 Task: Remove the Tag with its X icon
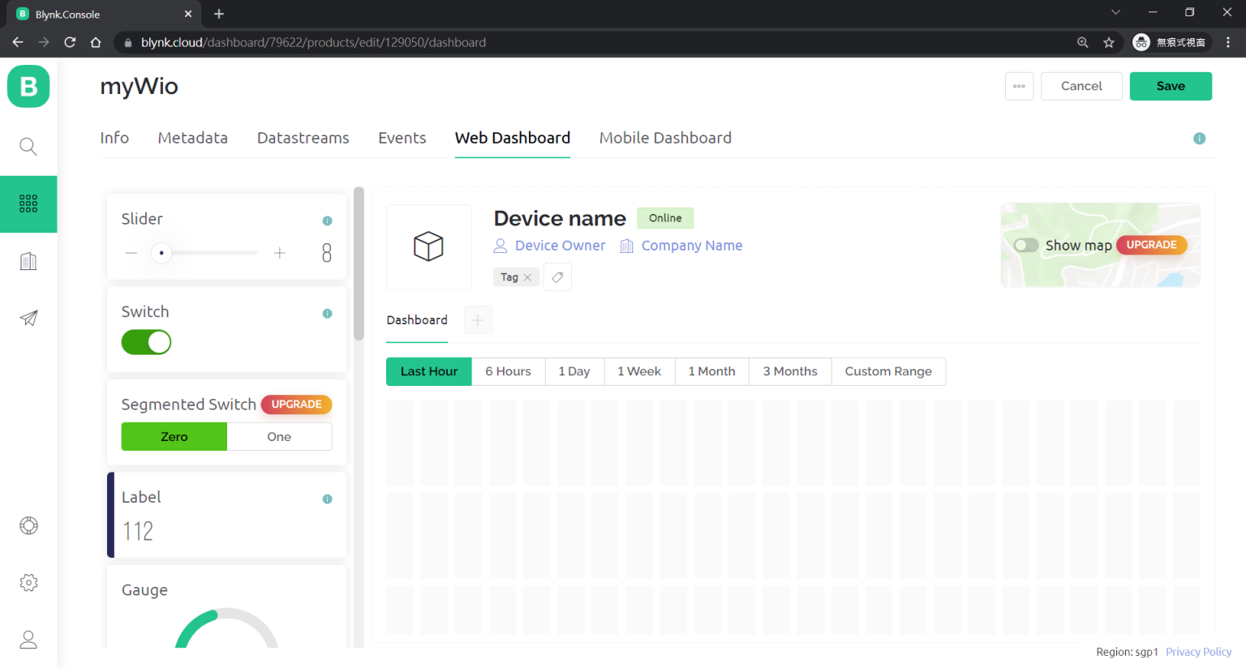(x=527, y=277)
